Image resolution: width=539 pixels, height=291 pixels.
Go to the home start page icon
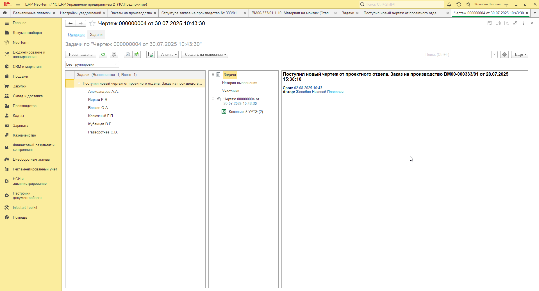tap(5, 13)
